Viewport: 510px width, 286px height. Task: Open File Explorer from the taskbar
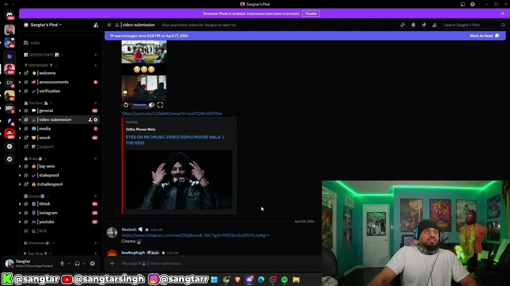click(x=296, y=280)
